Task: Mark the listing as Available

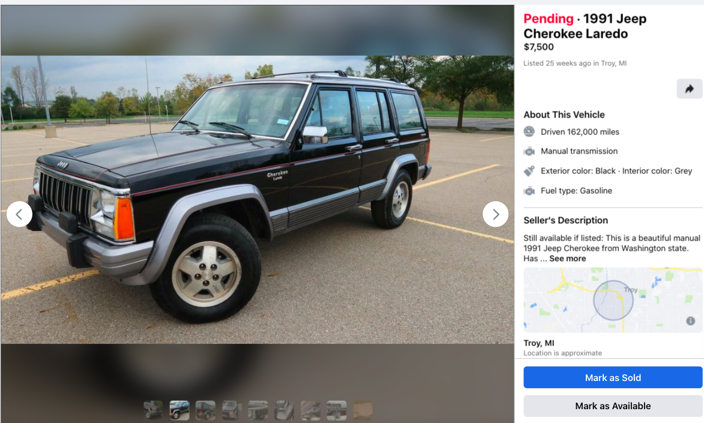Action: click(x=613, y=406)
